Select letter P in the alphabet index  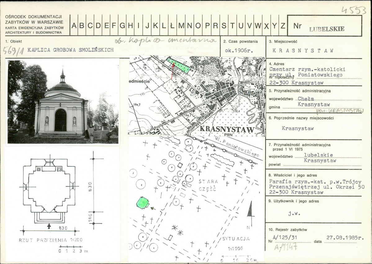point(207,25)
